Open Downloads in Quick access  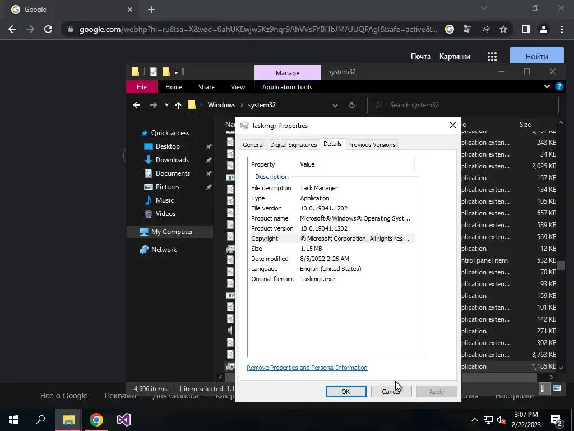click(172, 160)
